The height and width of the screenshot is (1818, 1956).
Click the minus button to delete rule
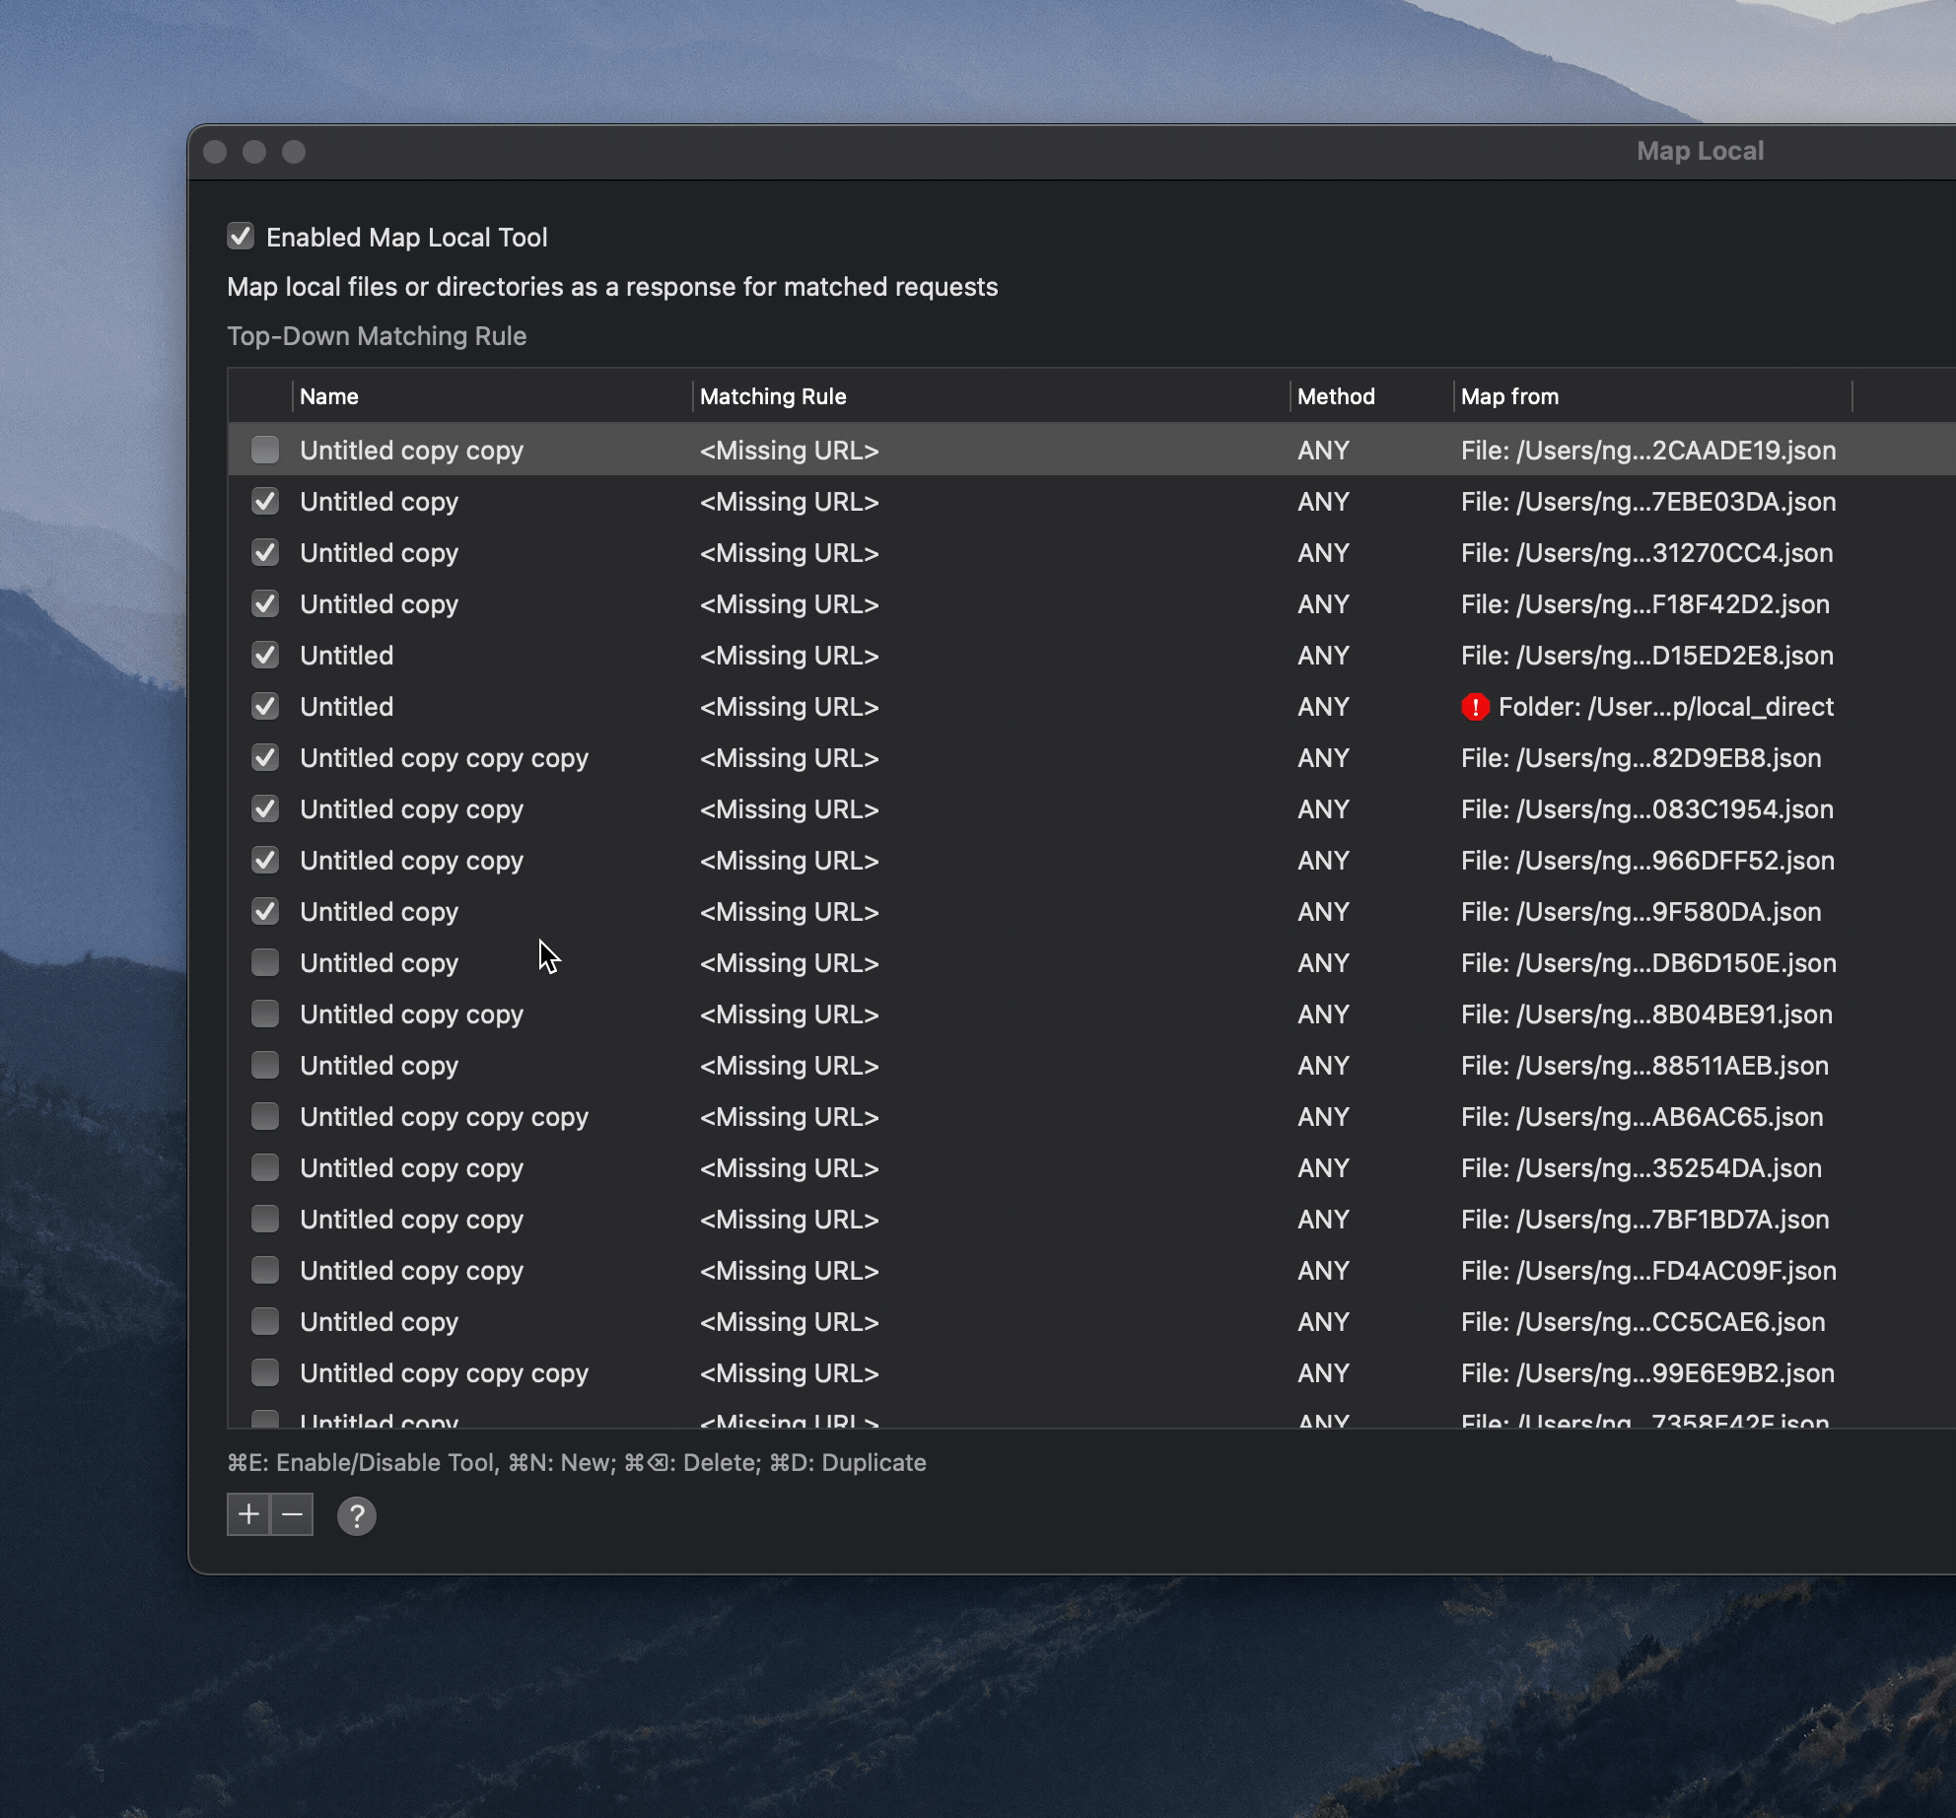click(x=293, y=1514)
